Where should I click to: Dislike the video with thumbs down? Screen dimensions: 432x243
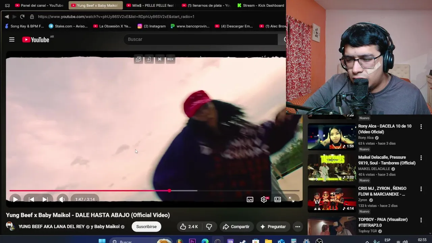pos(209,226)
